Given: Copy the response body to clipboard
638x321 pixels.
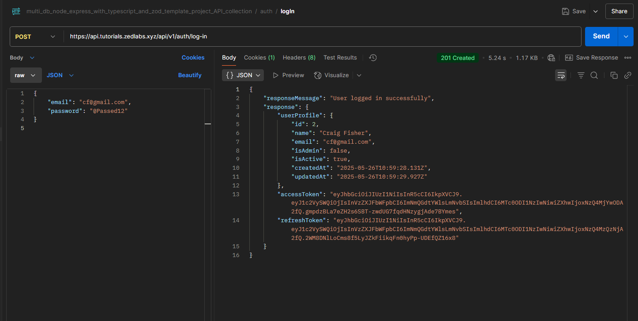Looking at the screenshot, I should 614,75.
